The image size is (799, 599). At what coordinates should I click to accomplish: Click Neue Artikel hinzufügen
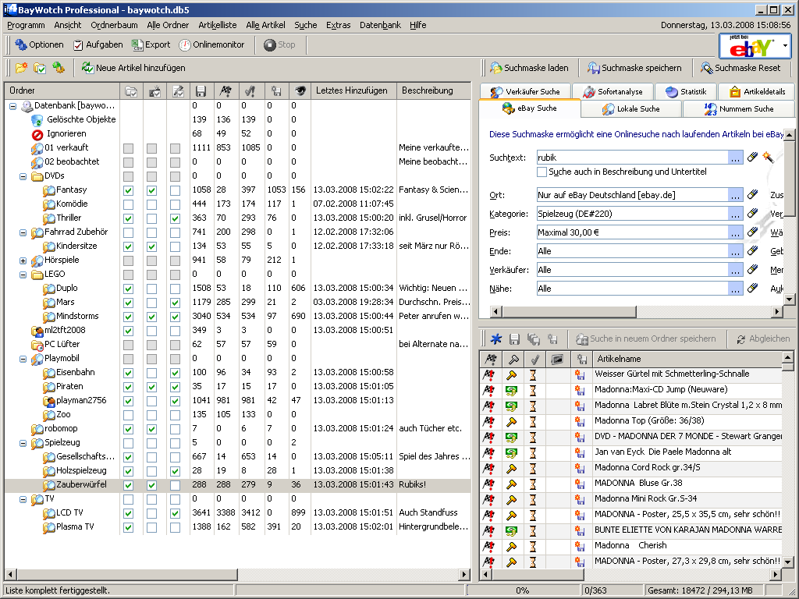[x=133, y=68]
